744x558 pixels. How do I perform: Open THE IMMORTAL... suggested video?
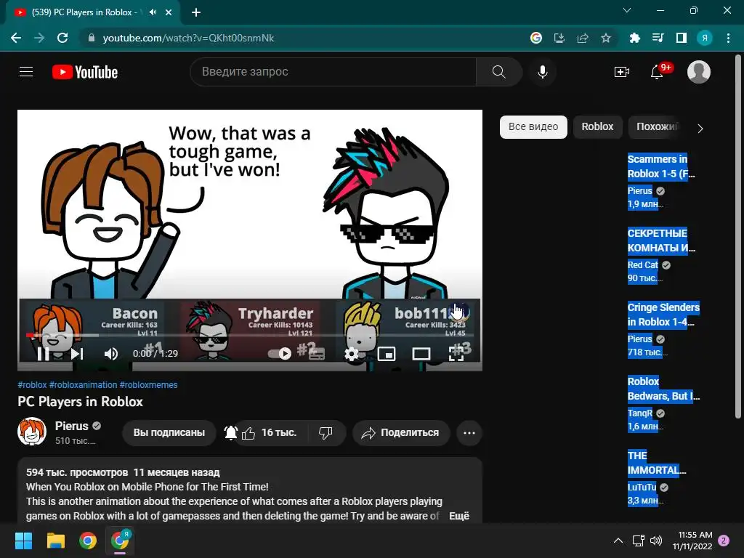[657, 463]
